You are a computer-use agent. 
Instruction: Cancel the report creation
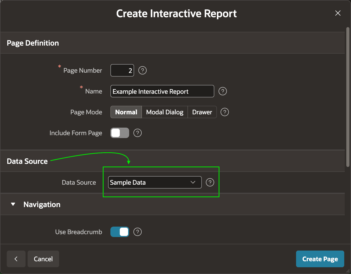43,259
